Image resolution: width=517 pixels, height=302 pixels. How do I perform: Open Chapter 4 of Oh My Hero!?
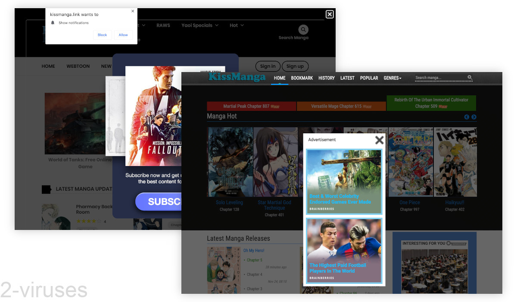pos(255,274)
